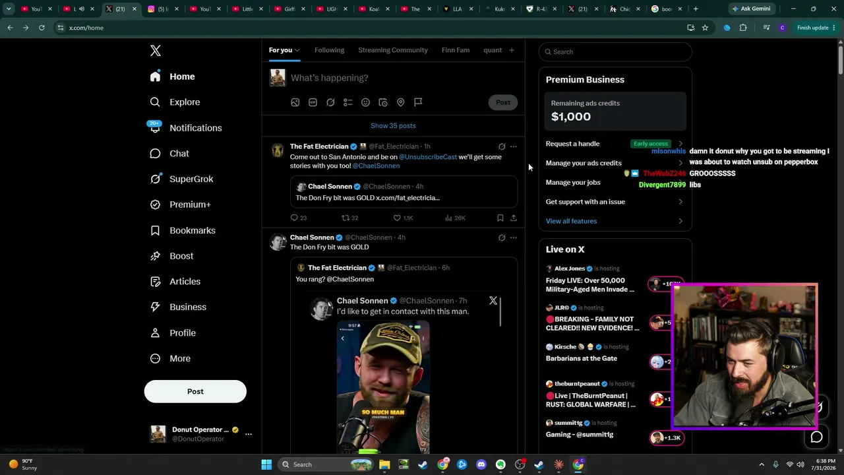This screenshot has width=844, height=475.
Task: Open the Windows Start menu
Action: click(x=266, y=464)
